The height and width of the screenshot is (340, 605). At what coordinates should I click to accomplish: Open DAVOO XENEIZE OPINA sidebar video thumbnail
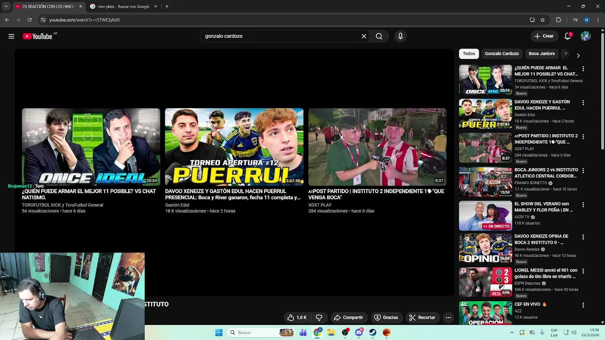click(485, 248)
